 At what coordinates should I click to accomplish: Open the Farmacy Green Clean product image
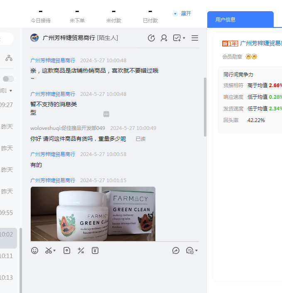[x=93, y=214]
